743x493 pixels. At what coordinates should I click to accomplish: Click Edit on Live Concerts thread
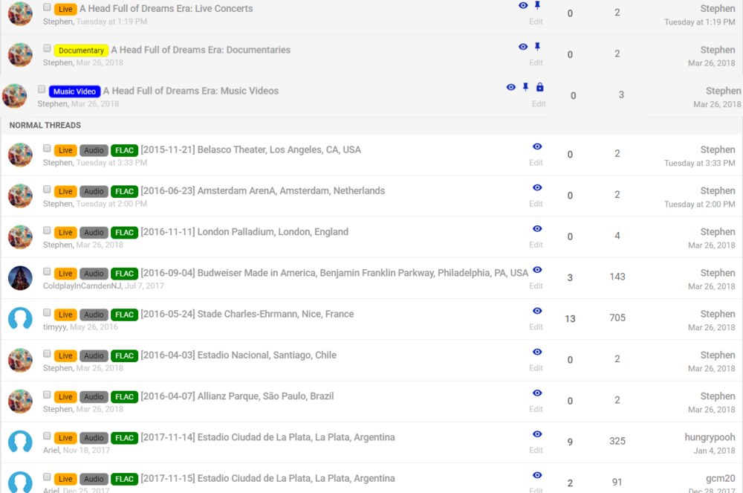(x=536, y=22)
